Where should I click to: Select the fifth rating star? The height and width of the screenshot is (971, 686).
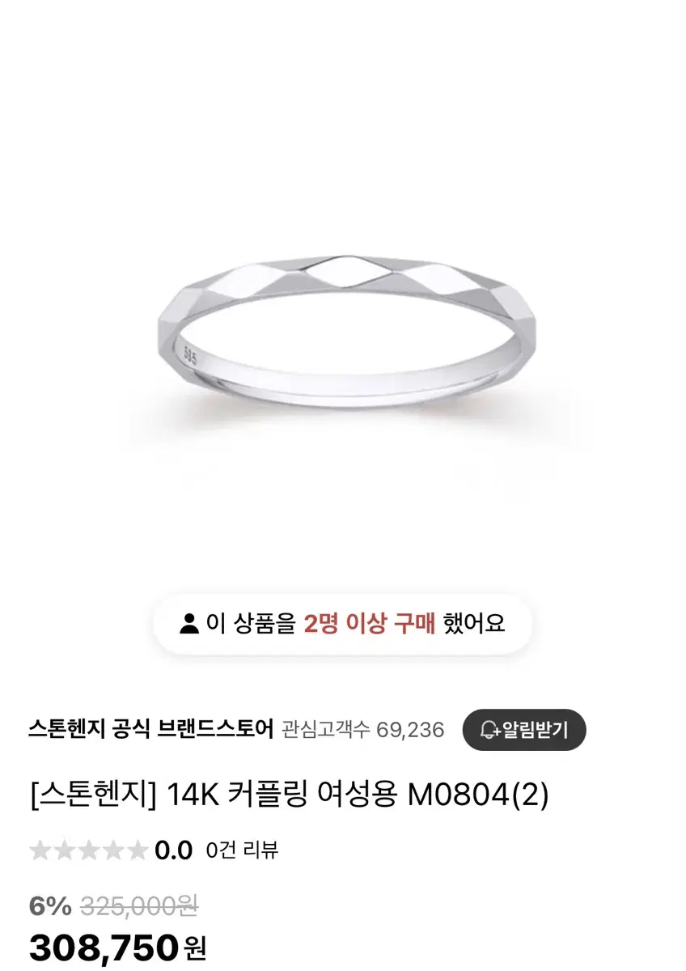137,850
